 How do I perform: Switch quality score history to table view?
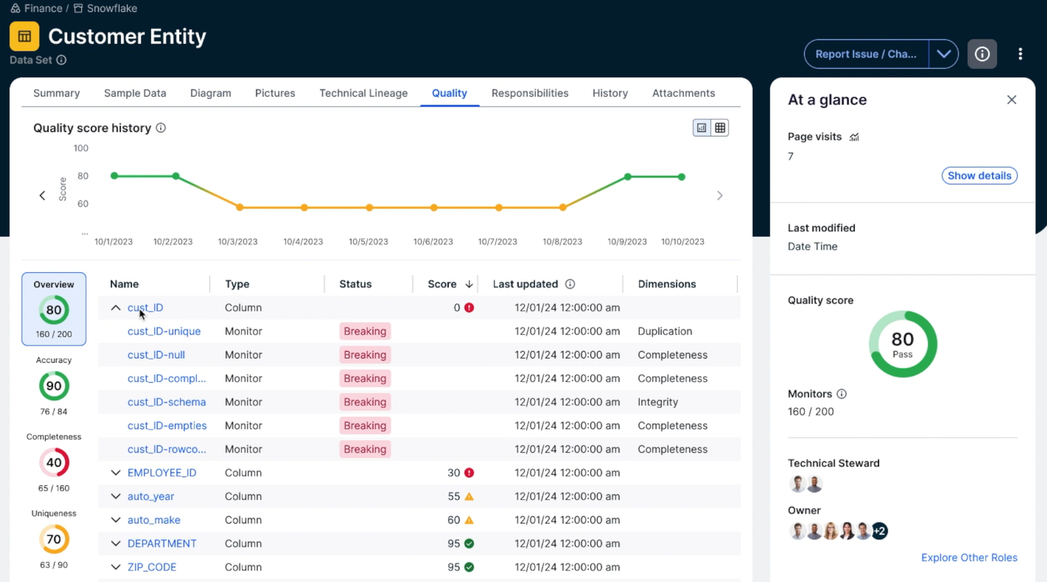pos(720,127)
